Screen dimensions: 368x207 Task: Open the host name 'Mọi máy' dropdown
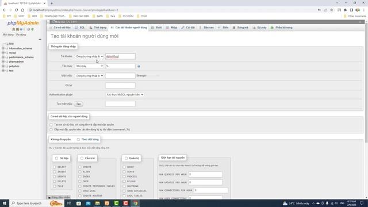89,66
